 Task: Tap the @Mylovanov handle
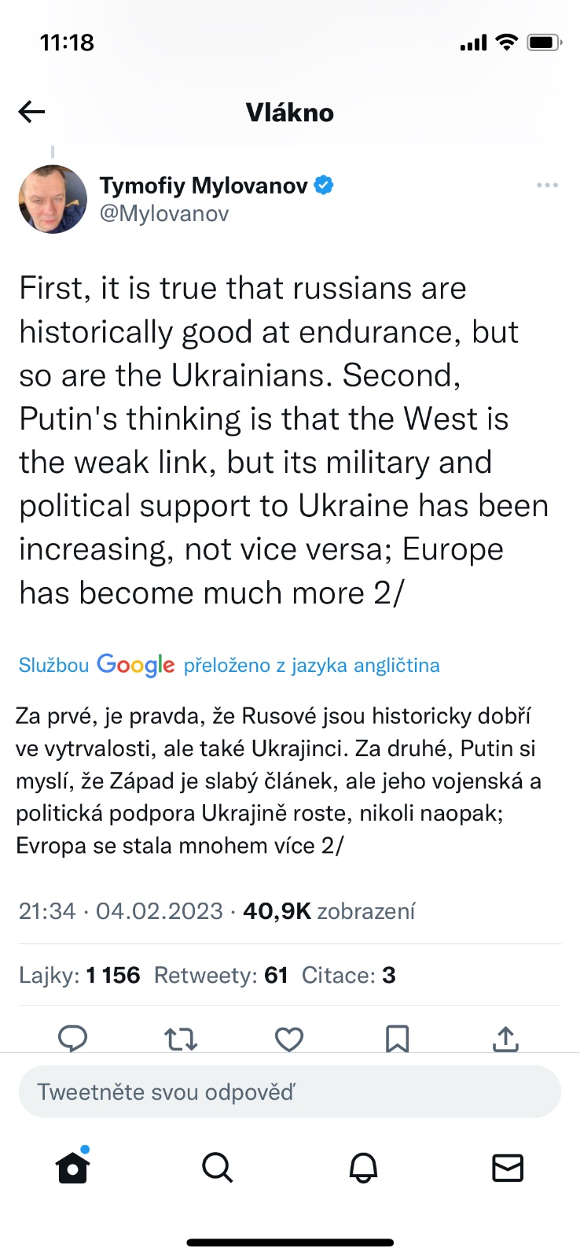(164, 214)
